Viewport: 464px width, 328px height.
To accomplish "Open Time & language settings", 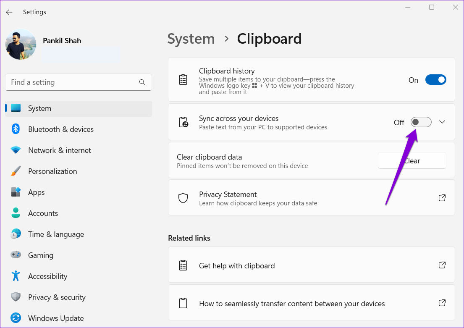I will pyautogui.click(x=79, y=234).
